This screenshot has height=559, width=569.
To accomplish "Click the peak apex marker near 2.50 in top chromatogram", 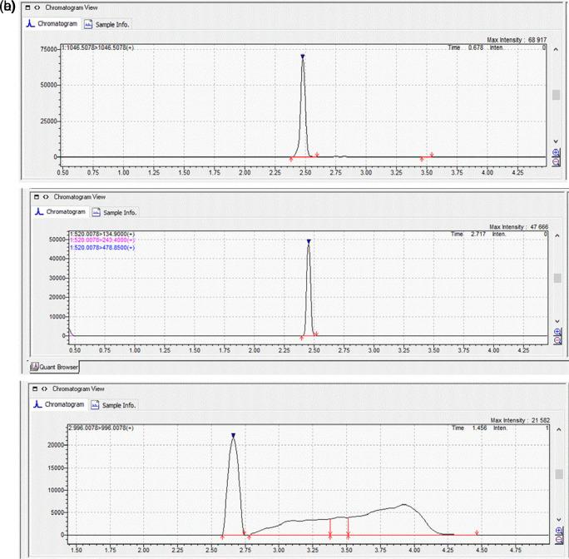I will click(303, 57).
